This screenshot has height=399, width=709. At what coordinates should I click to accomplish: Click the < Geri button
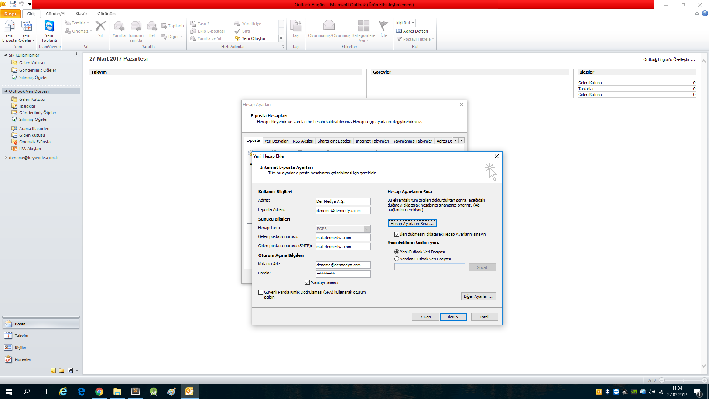(425, 317)
